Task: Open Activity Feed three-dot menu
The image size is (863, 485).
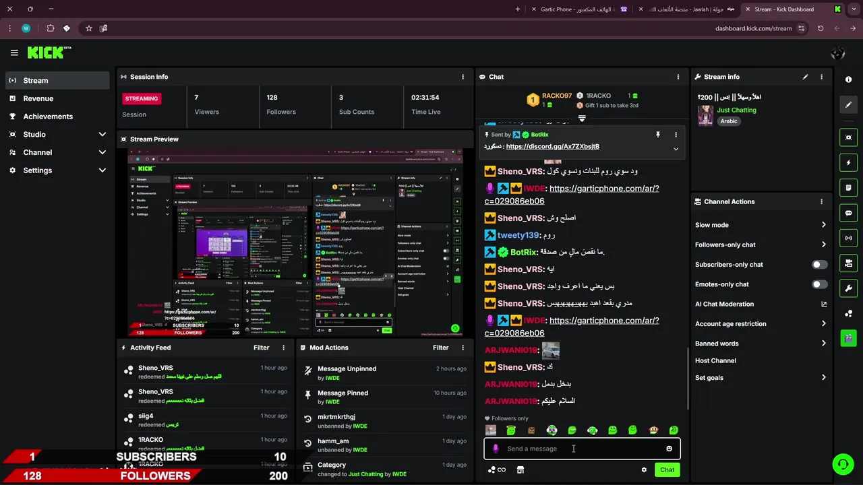Action: click(x=283, y=348)
